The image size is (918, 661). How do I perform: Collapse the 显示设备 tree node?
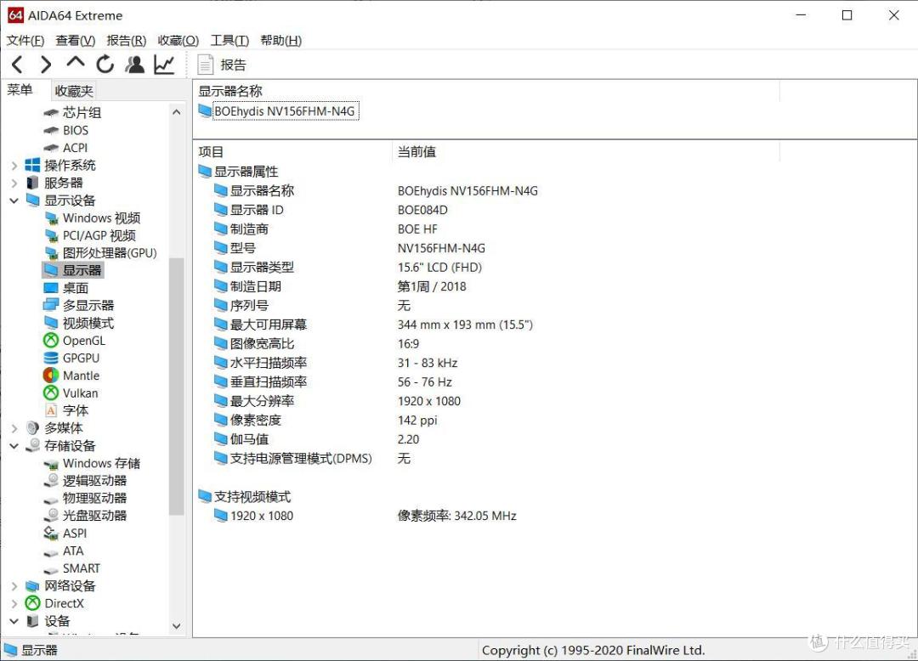(x=14, y=201)
